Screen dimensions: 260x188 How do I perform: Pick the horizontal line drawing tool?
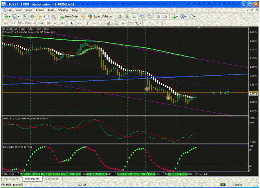[x=94, y=23]
